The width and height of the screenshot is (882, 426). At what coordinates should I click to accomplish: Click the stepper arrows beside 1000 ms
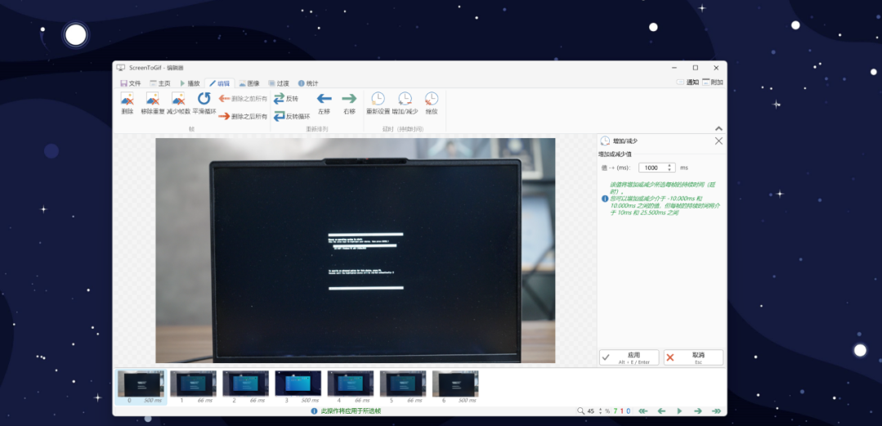tap(670, 168)
